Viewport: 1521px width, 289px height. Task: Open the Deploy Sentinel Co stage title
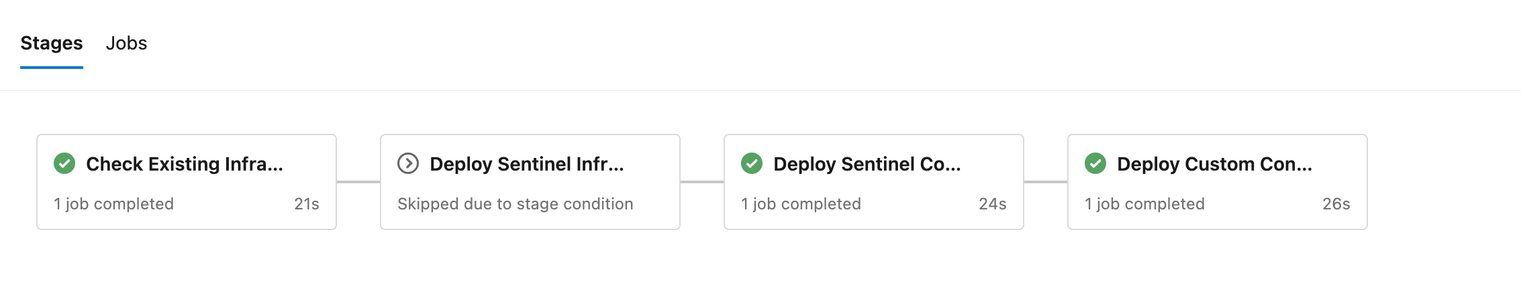coord(867,164)
